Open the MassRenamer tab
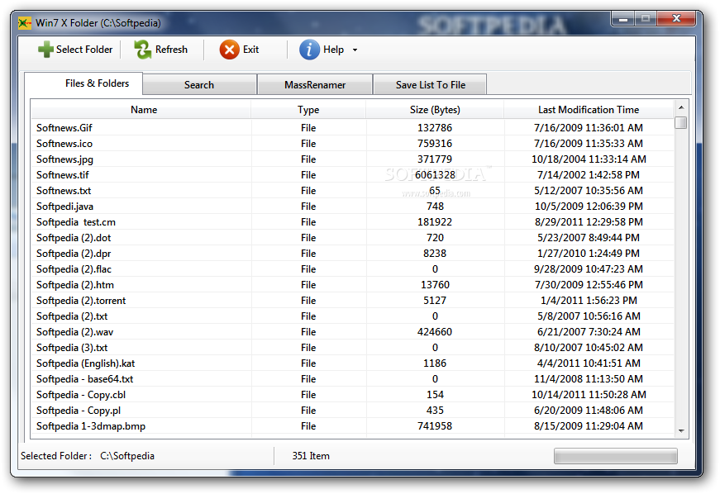720x494 pixels. [x=315, y=85]
